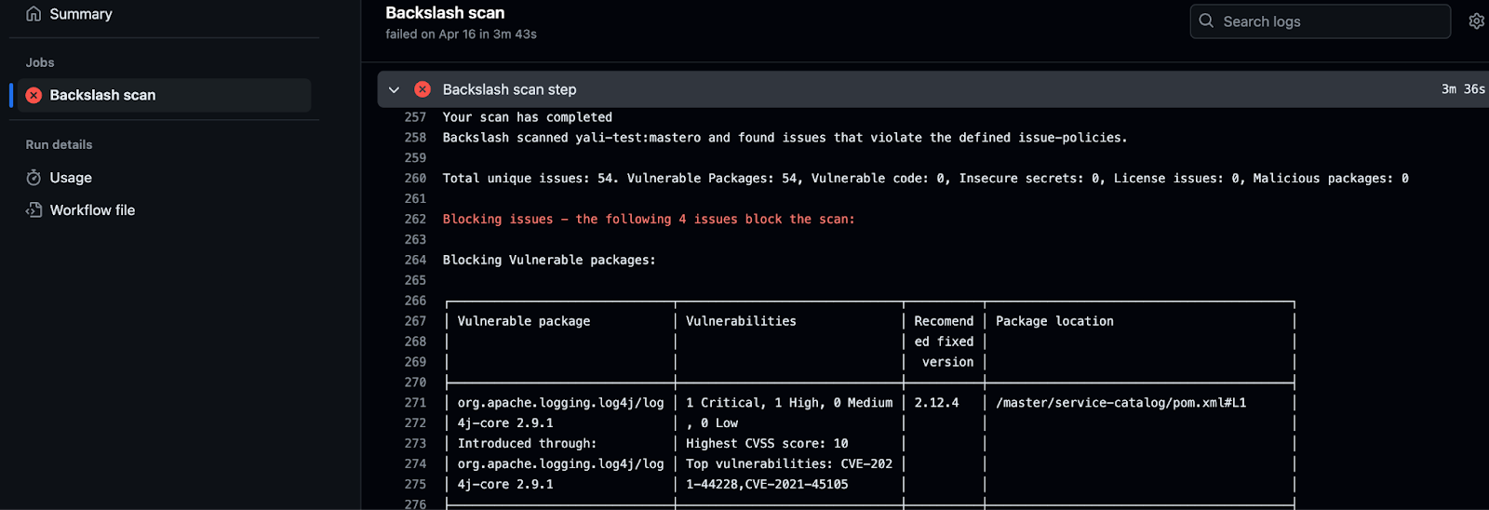
Task: Click the '/master/service-catalog/pom.xml#L1' location
Action: [x=1120, y=403]
